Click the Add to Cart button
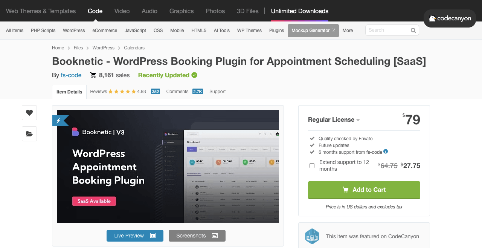Screen dimensions: 482x248 tap(364, 190)
